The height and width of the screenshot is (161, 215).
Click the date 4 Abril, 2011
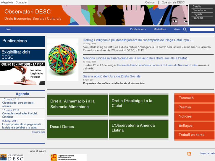click(88, 80)
